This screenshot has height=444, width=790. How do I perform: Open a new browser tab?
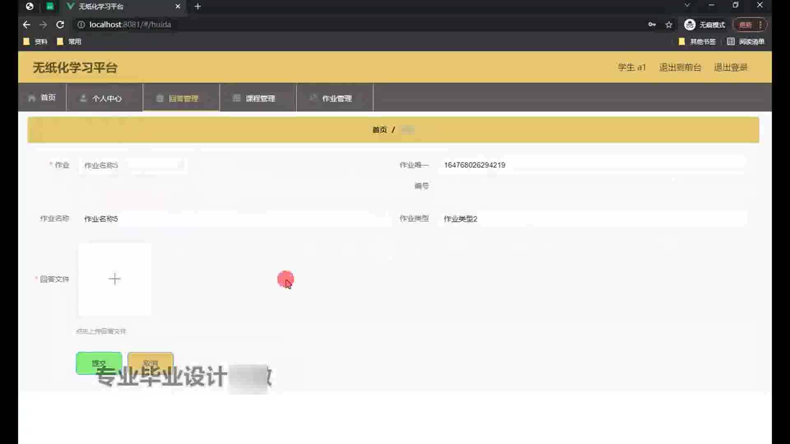[x=198, y=7]
